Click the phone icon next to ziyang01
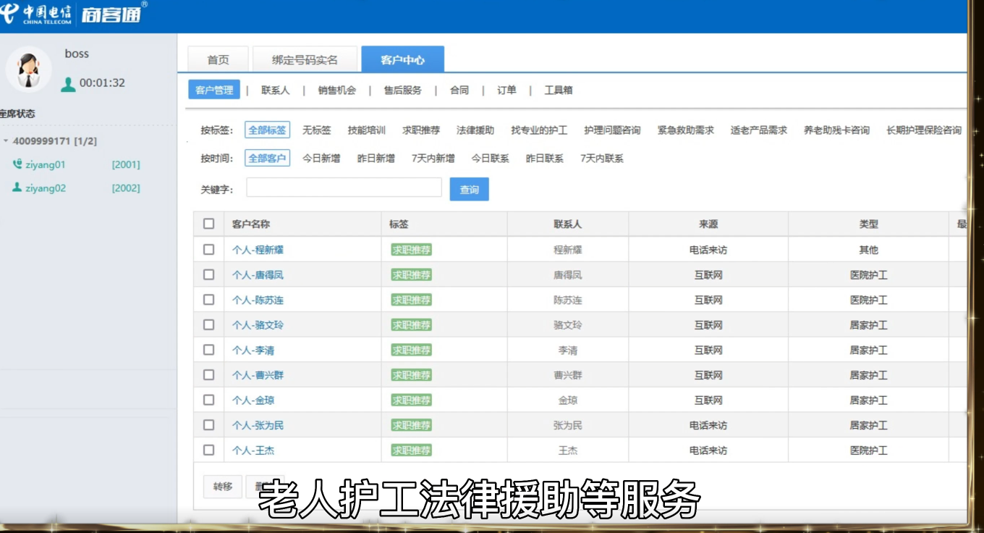984x533 pixels. (17, 164)
